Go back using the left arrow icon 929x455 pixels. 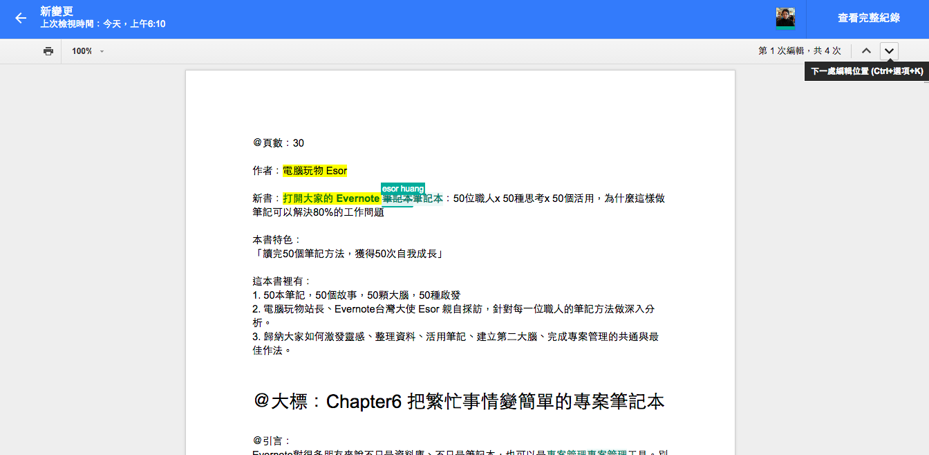21,19
